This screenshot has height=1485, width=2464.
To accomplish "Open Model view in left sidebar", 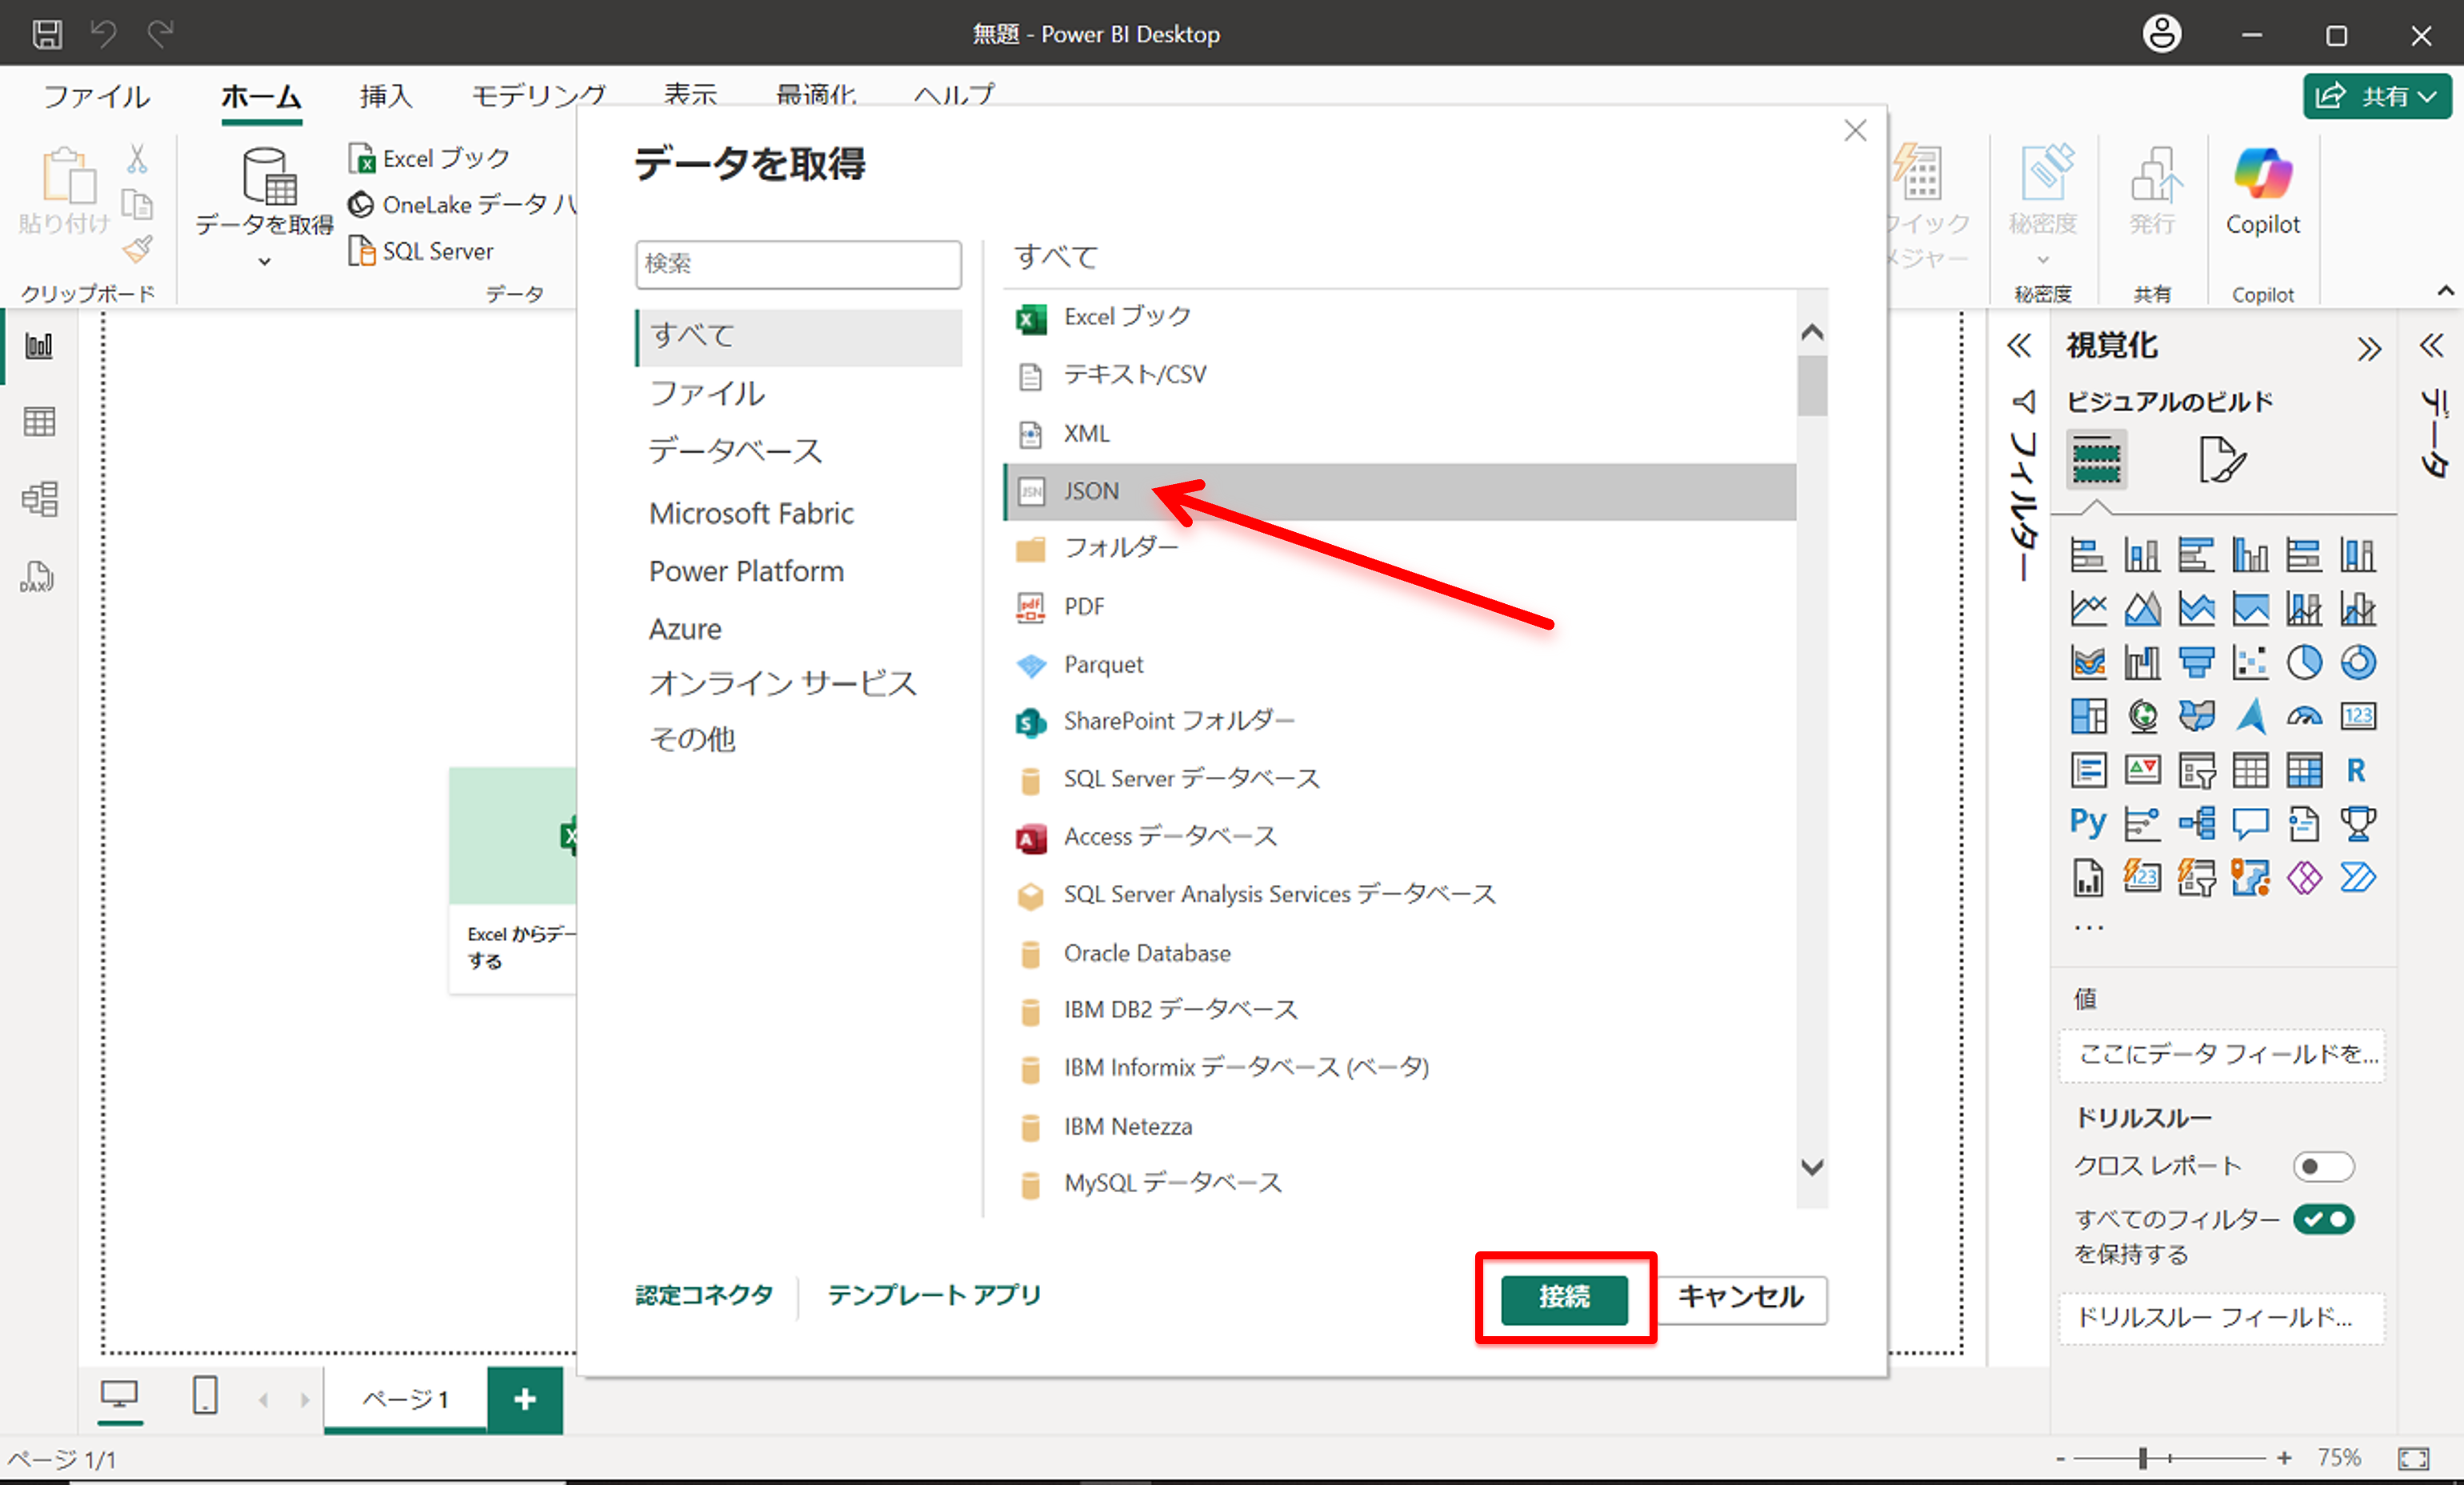I will click(x=39, y=499).
